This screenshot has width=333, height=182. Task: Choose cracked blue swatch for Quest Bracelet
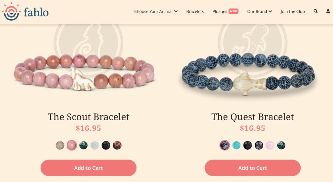tap(225, 145)
